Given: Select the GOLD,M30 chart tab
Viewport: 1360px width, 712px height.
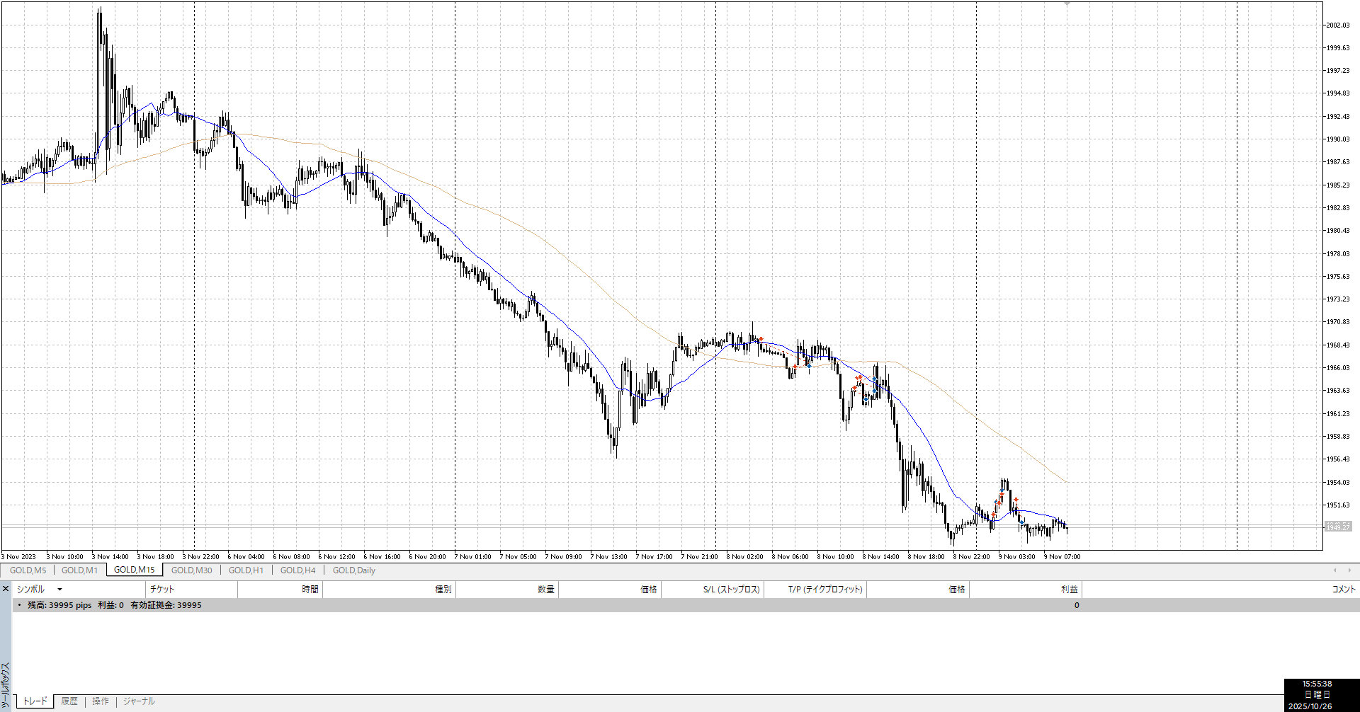Looking at the screenshot, I should click(191, 570).
